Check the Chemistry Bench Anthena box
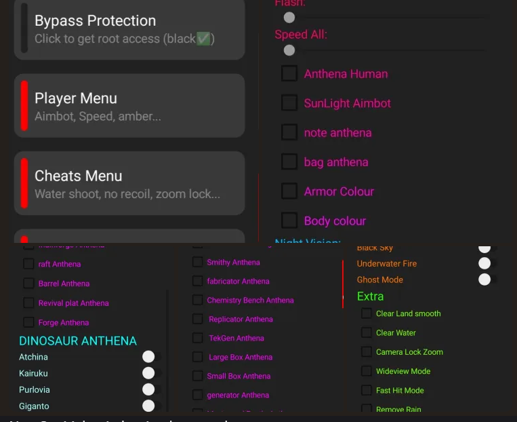517x422 pixels. tap(197, 300)
